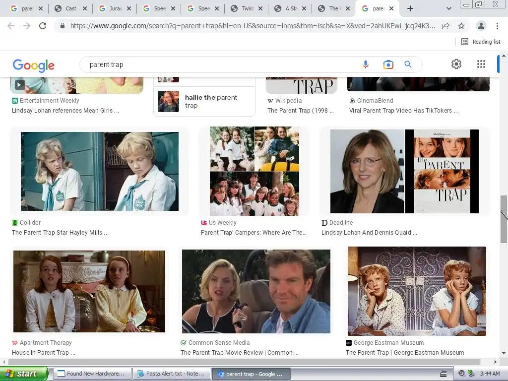Bookmark this page with the star icon
This screenshot has height=381, width=508.
click(461, 26)
